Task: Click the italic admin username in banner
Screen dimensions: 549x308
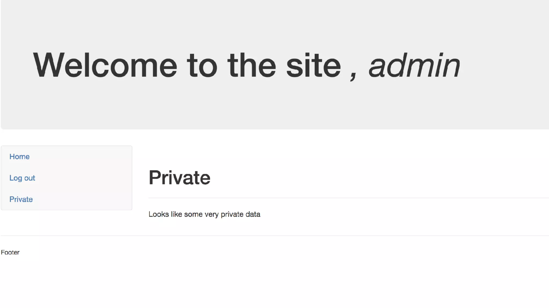Action: tap(414, 66)
